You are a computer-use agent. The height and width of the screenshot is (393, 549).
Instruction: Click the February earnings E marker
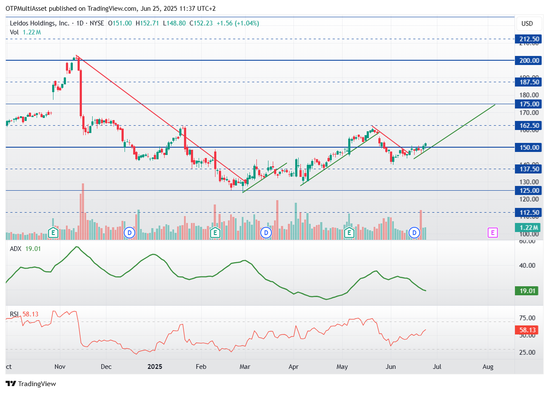point(215,233)
